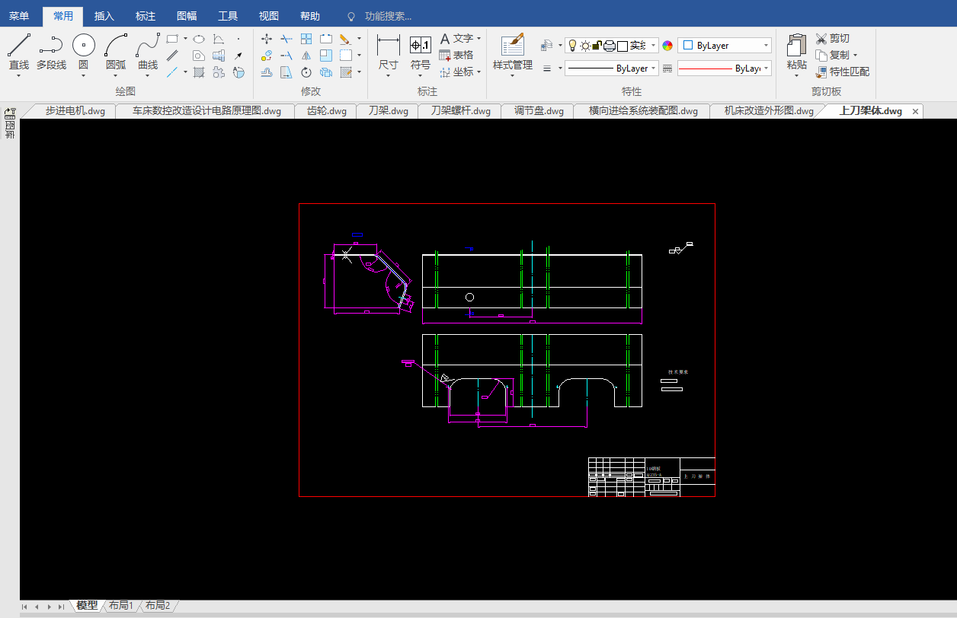Toggle the layer lightbulb on/off icon

click(572, 46)
